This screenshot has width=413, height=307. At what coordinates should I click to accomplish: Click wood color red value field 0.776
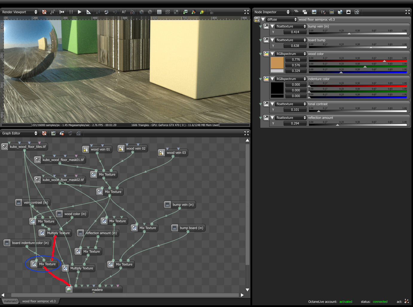tap(296, 59)
